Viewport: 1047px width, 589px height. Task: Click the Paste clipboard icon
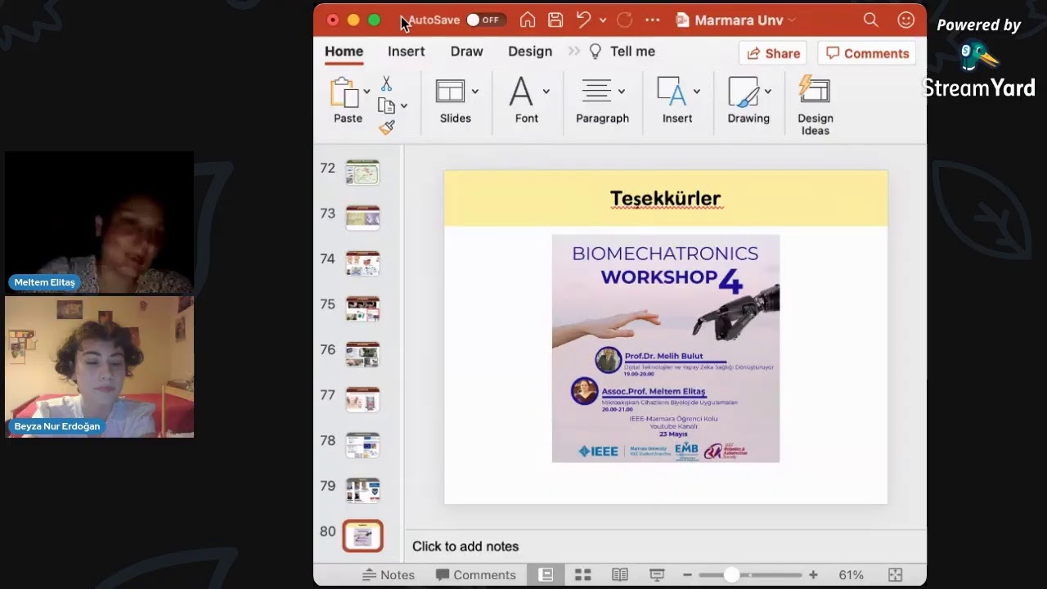click(344, 92)
